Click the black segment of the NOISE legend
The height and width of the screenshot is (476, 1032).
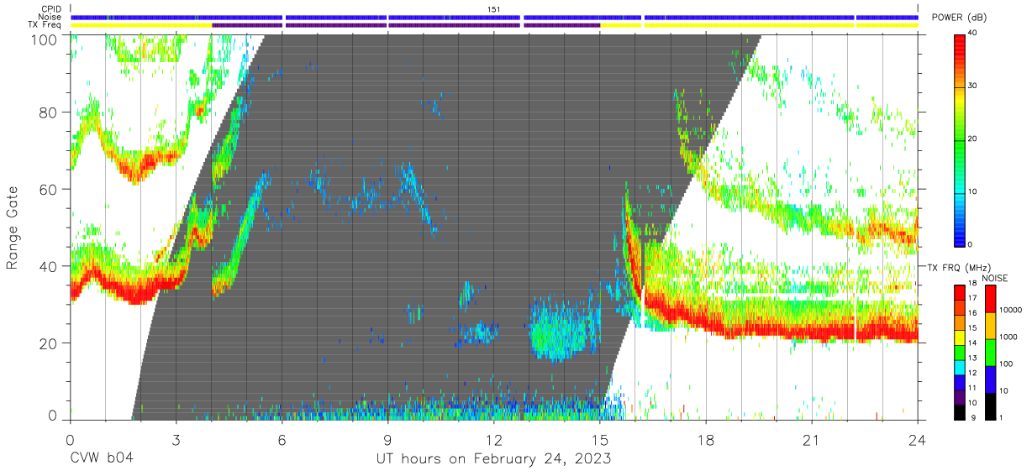pos(990,406)
